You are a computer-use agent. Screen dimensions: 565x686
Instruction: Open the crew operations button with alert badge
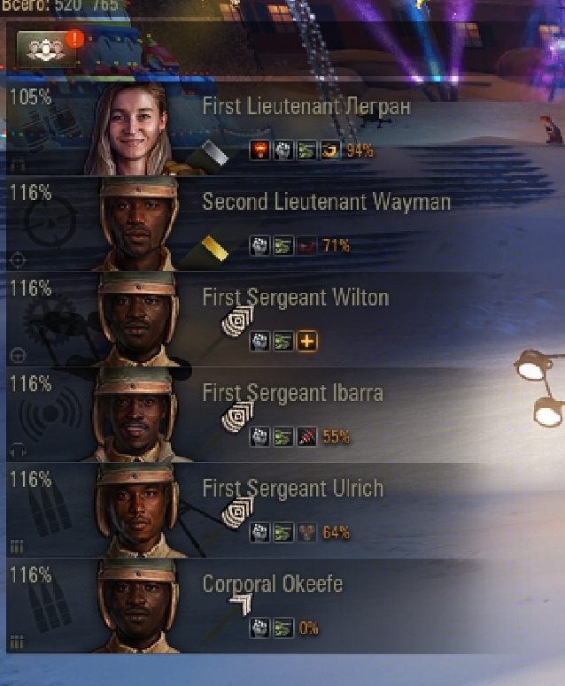(x=46, y=49)
